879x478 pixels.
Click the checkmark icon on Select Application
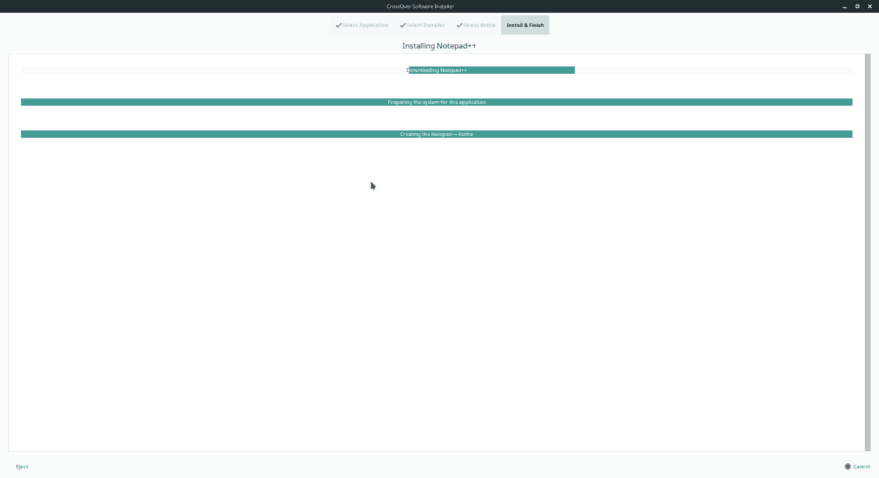[x=338, y=25]
